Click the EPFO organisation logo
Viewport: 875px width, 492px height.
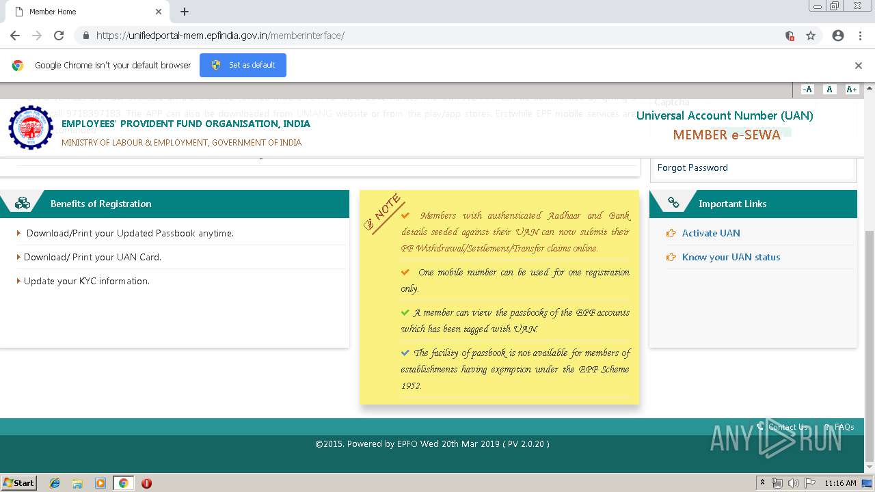pos(30,128)
